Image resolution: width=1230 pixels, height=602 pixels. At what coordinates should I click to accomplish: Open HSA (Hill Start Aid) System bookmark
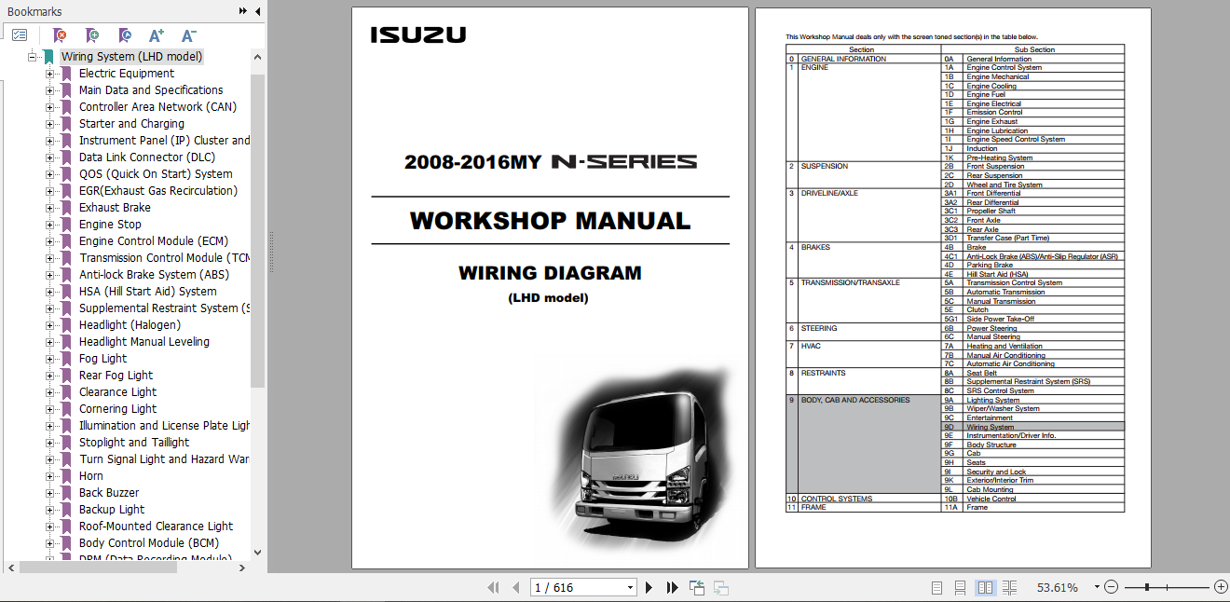click(x=148, y=292)
